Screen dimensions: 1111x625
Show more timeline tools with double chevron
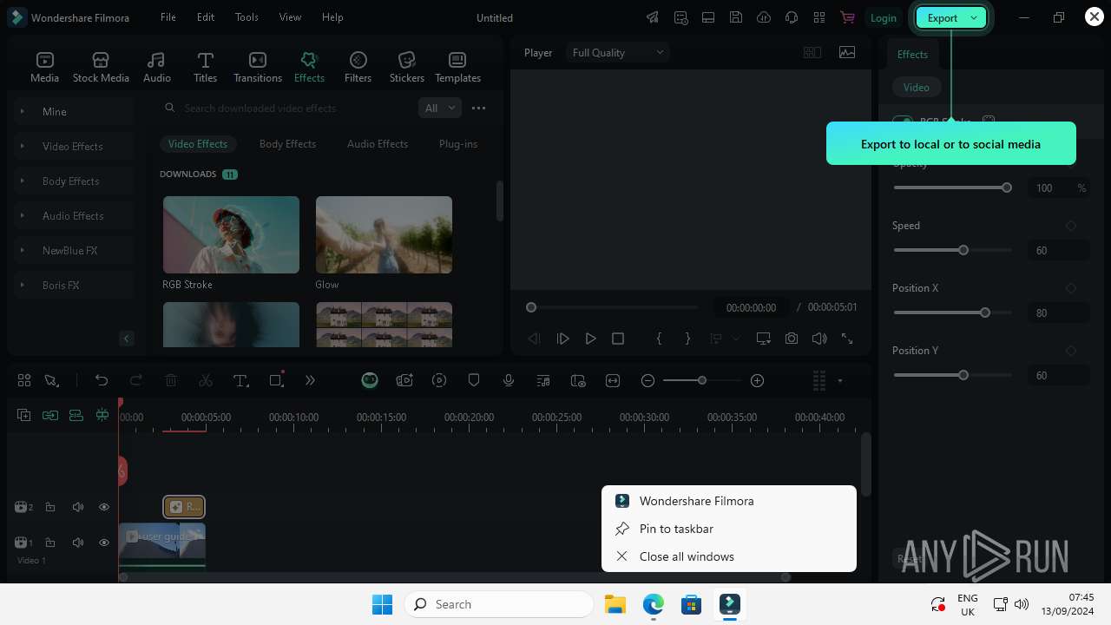click(x=311, y=380)
